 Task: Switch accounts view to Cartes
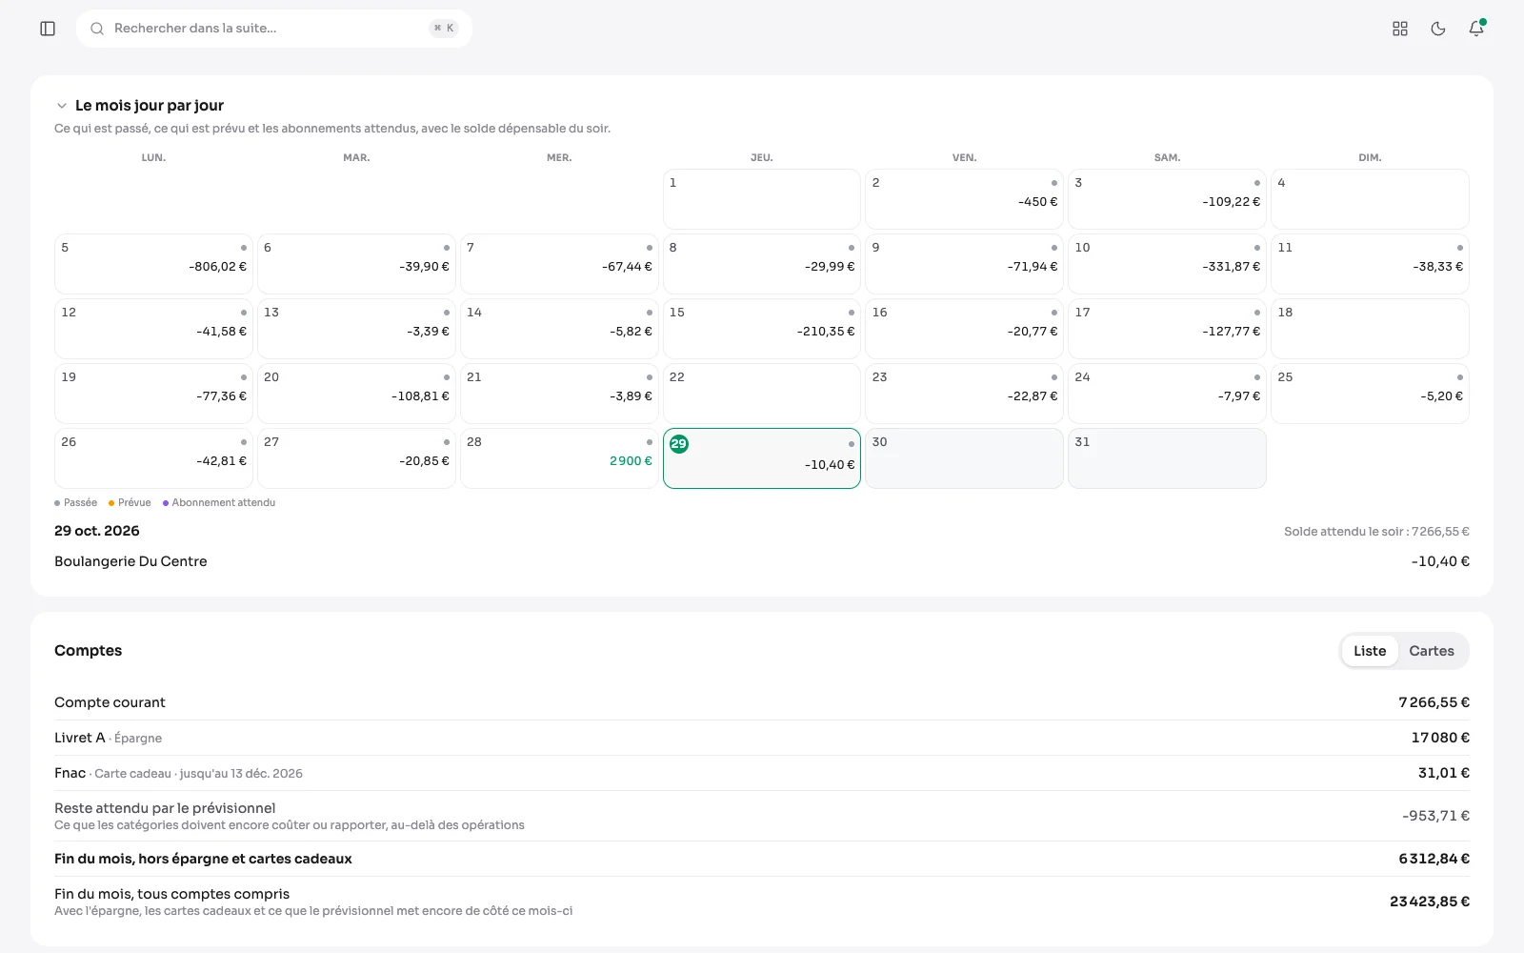[1432, 651]
